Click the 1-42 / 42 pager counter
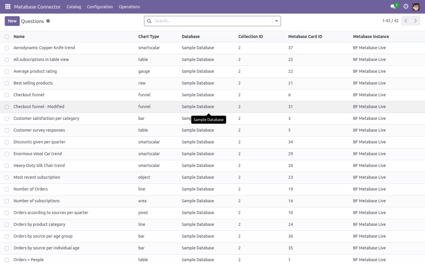Screen dimensions: 425x265 390,21
